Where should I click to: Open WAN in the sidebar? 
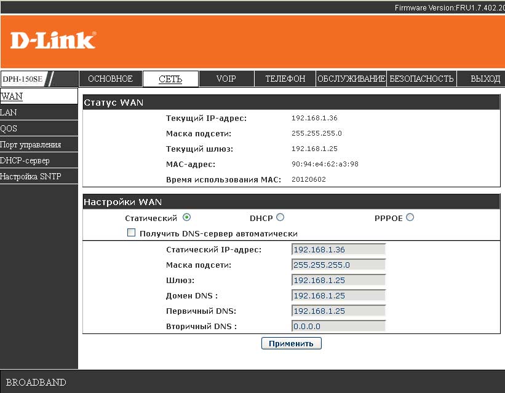(x=12, y=96)
